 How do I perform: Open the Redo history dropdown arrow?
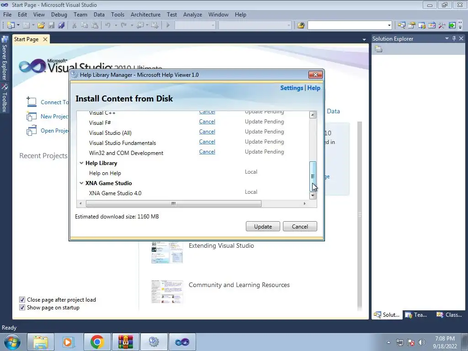pyautogui.click(x=132, y=26)
